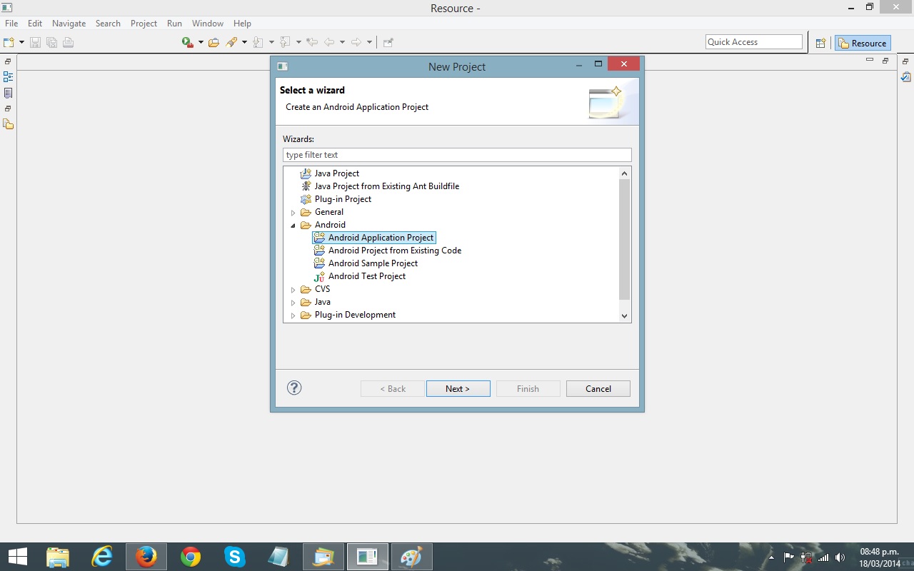
Task: Click the Search flashlight toolbar icon
Action: [x=231, y=42]
